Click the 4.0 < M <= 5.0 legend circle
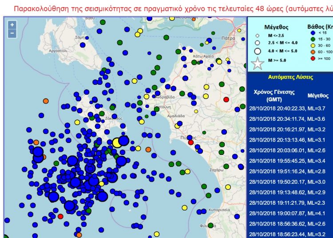 coord(258,51)
